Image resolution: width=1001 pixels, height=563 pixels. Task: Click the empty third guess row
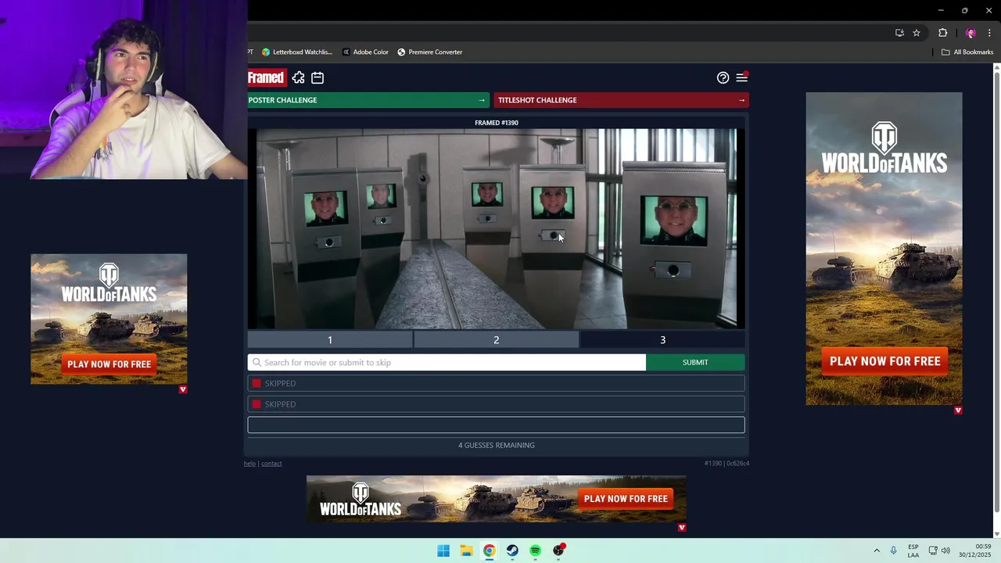tap(496, 425)
